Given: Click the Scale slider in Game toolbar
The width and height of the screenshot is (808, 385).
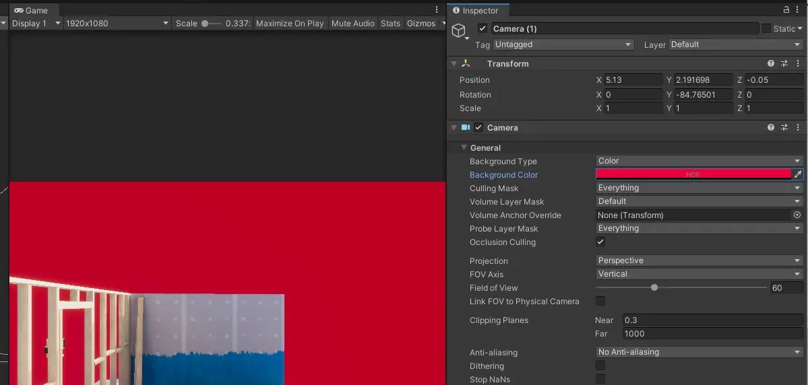Looking at the screenshot, I should tap(211, 23).
